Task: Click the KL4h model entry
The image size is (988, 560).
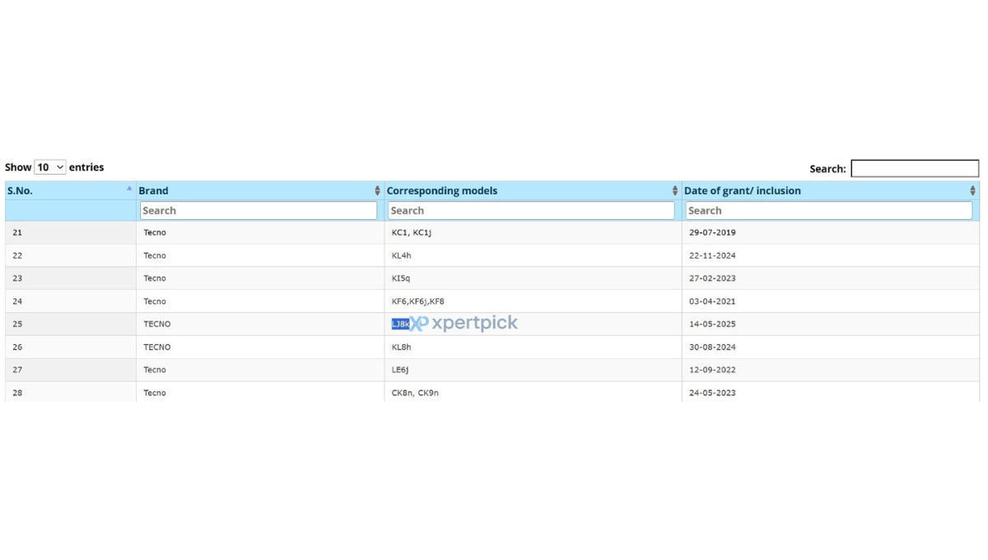Action: (x=401, y=256)
